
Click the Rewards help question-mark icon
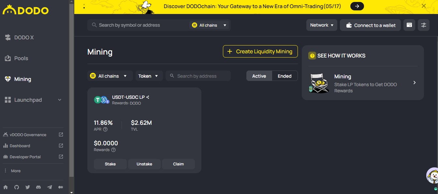tap(113, 150)
